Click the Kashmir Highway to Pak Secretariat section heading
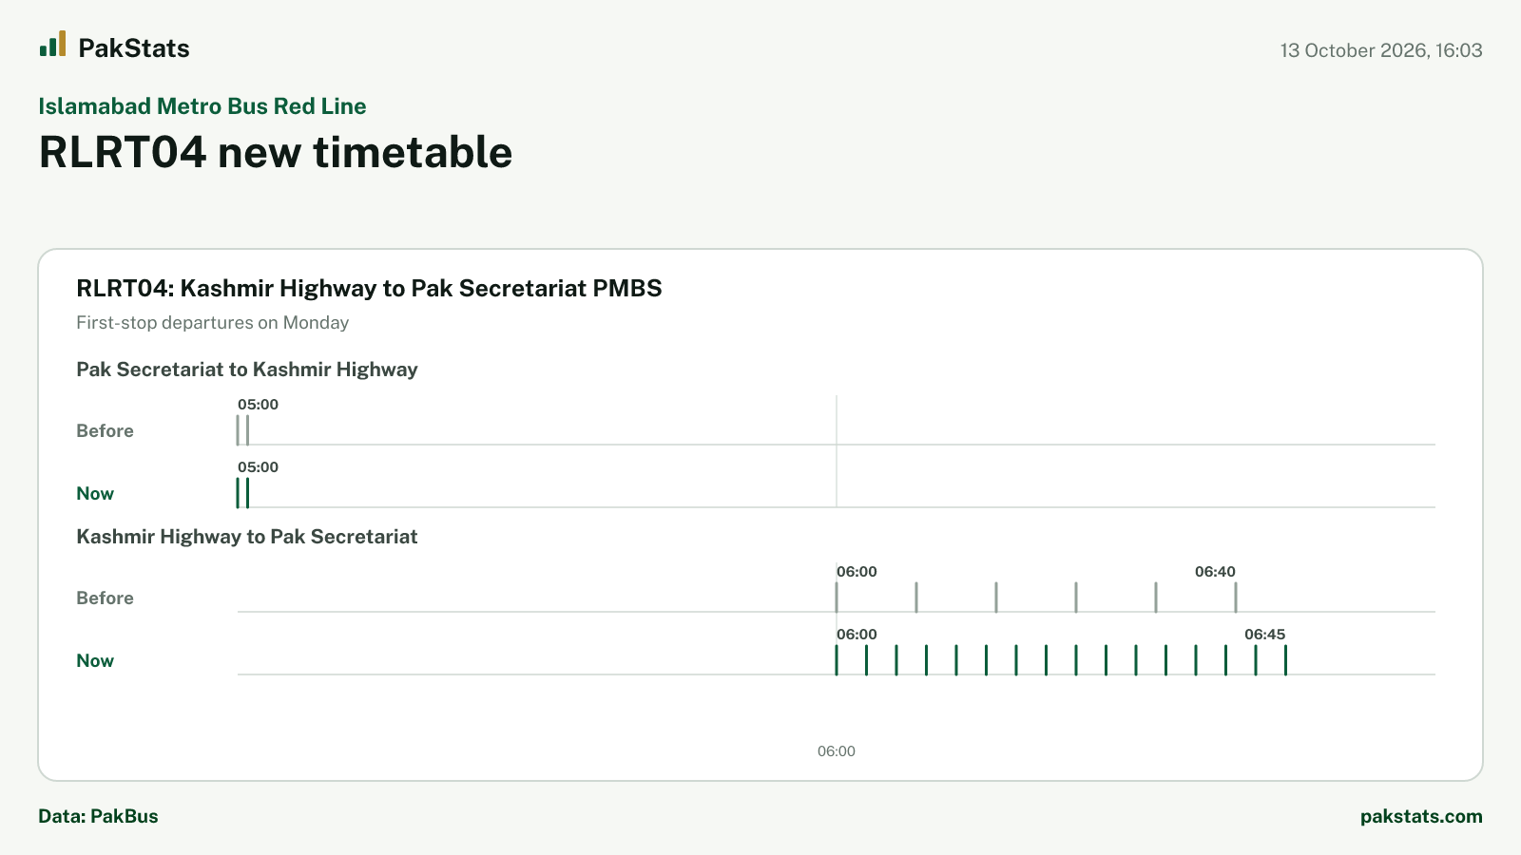Viewport: 1521px width, 855px height. click(x=247, y=537)
